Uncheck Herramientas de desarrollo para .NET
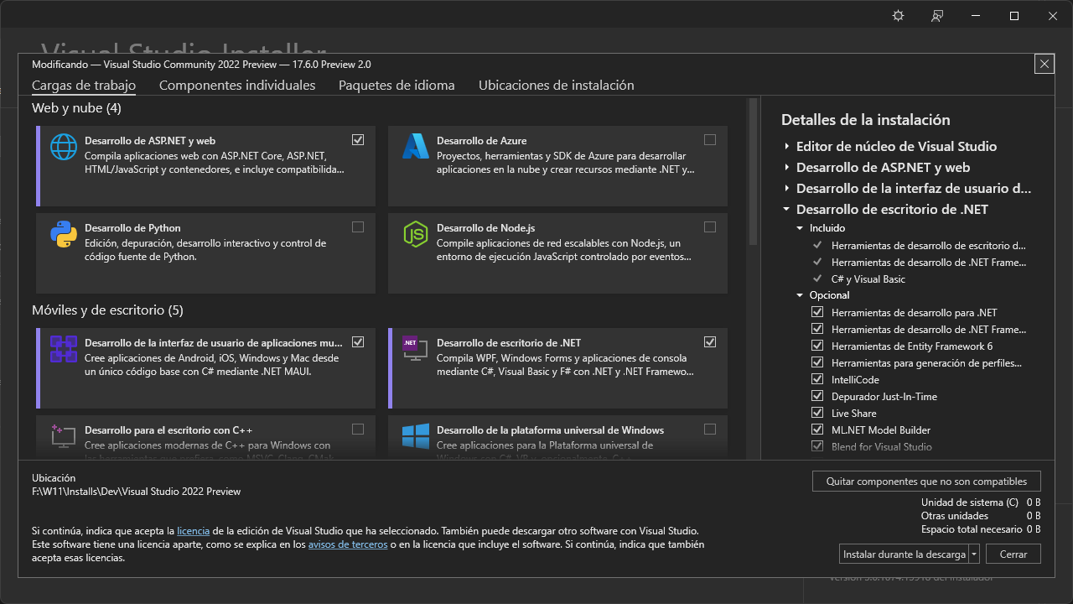This screenshot has width=1073, height=604. point(817,312)
